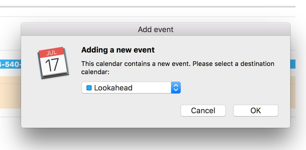Click the destination calendar instruction text
Image resolution: width=306 pixels, height=150 pixels.
click(177, 67)
